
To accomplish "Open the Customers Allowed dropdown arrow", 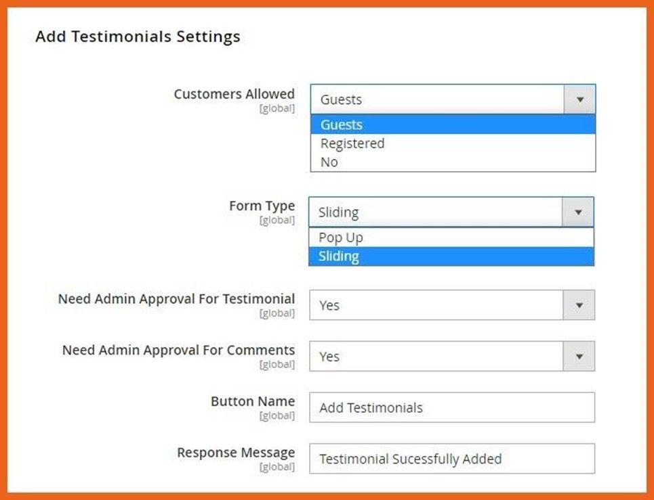I will coord(579,99).
